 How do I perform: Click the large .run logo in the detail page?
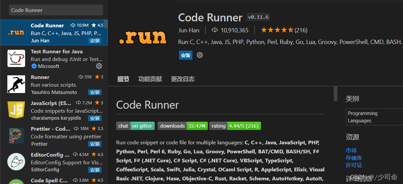point(143,37)
